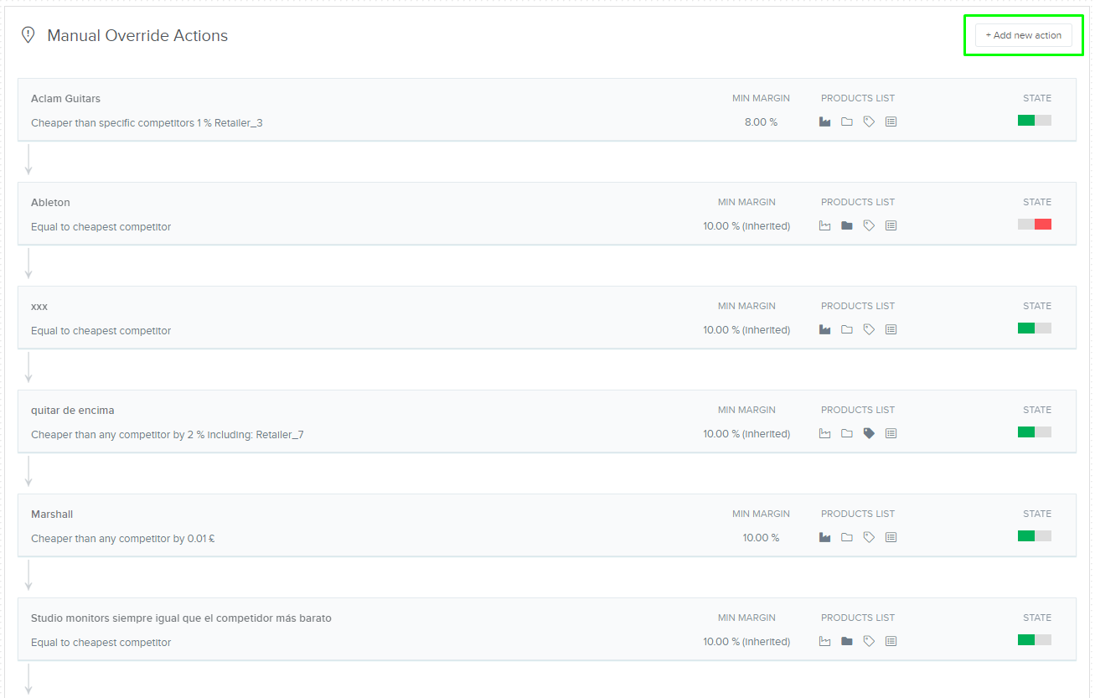1095x698 pixels.
Task: Open the Aclam Guitars action title
Action: [x=65, y=99]
